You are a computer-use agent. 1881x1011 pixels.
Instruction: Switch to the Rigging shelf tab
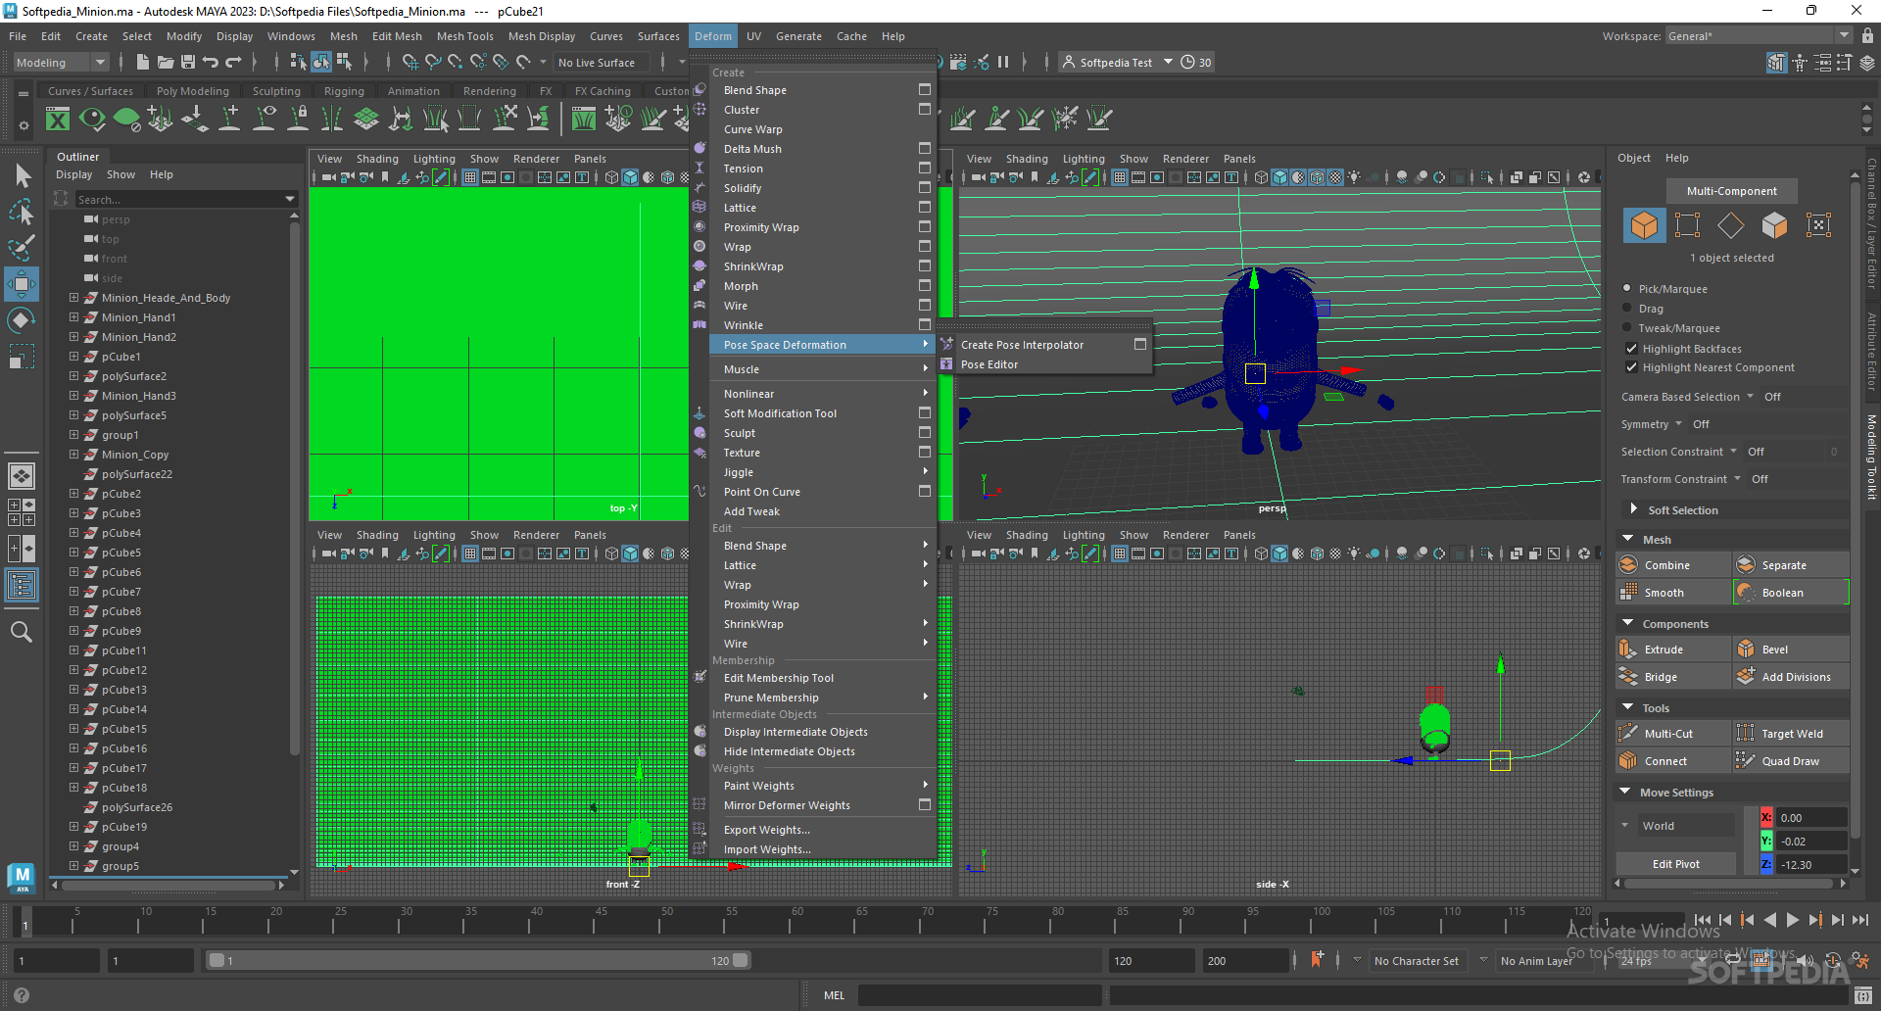(344, 91)
